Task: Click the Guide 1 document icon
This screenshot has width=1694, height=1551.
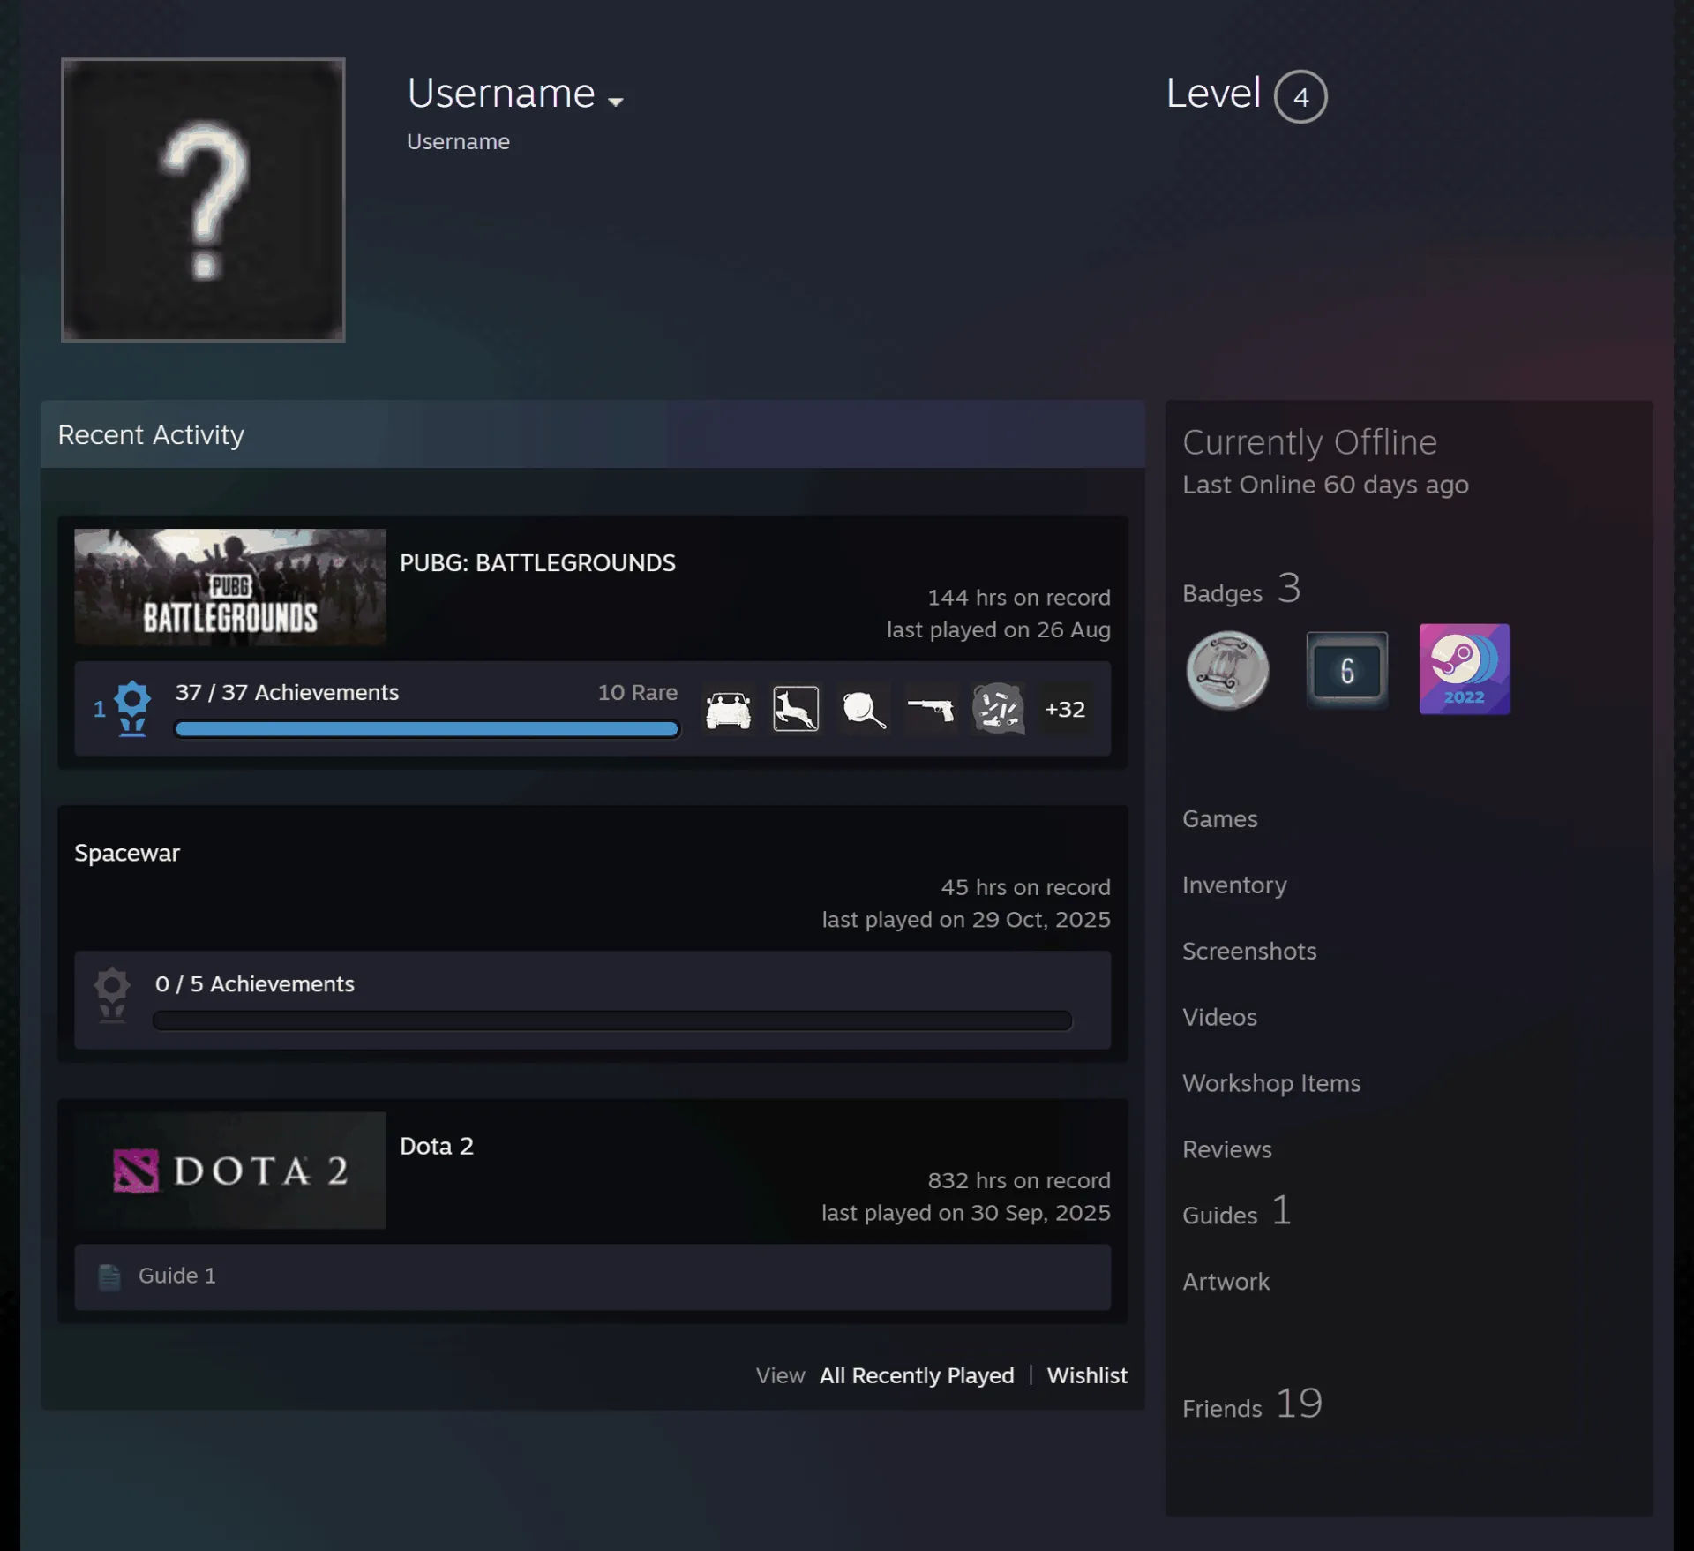Action: click(x=109, y=1276)
